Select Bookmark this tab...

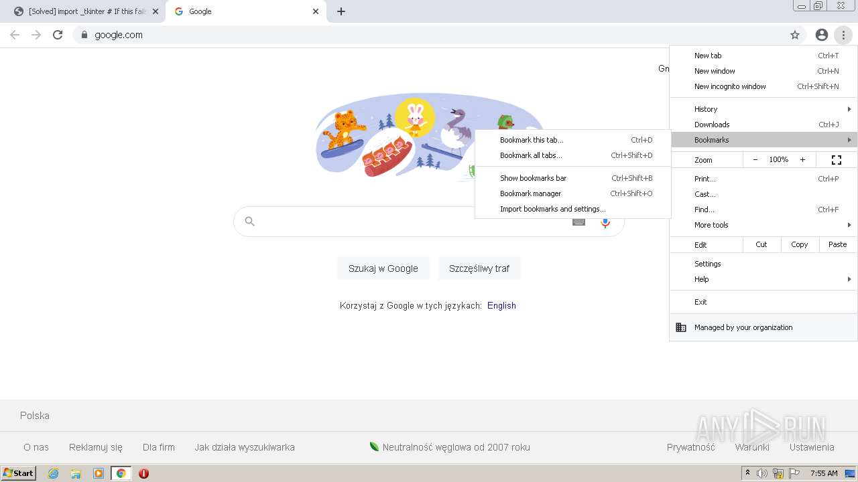click(x=572, y=140)
